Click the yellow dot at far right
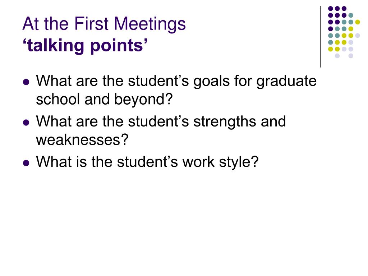368x276 pixels. click(358, 22)
